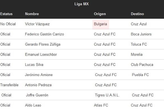The height and width of the screenshot is (109, 164).
Task: Click the name Lucas Silva
Action: pyautogui.click(x=34, y=65)
